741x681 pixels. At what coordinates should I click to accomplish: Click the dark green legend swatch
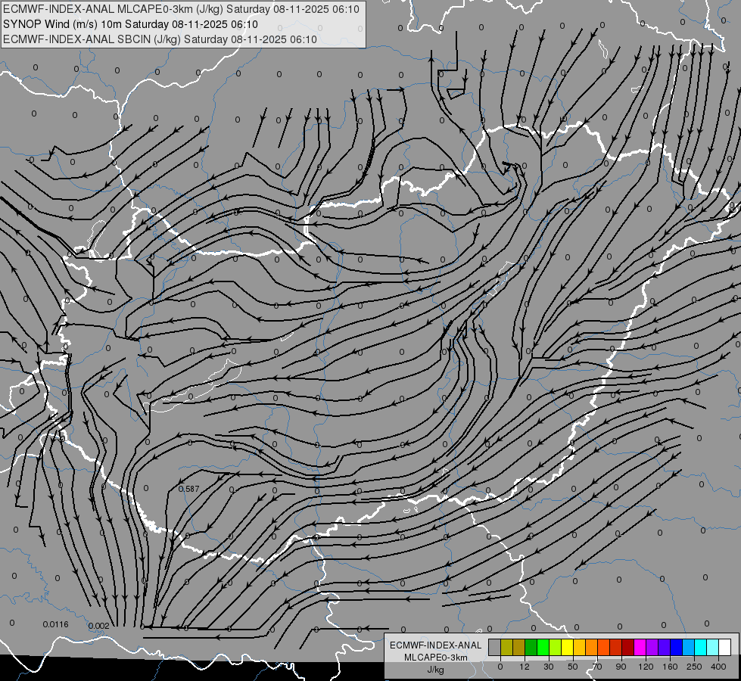531,647
